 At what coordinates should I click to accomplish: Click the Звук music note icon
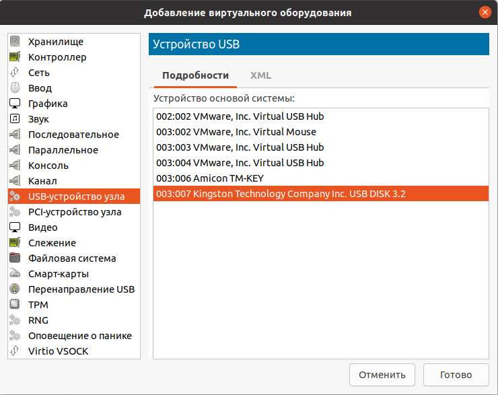(x=15, y=118)
